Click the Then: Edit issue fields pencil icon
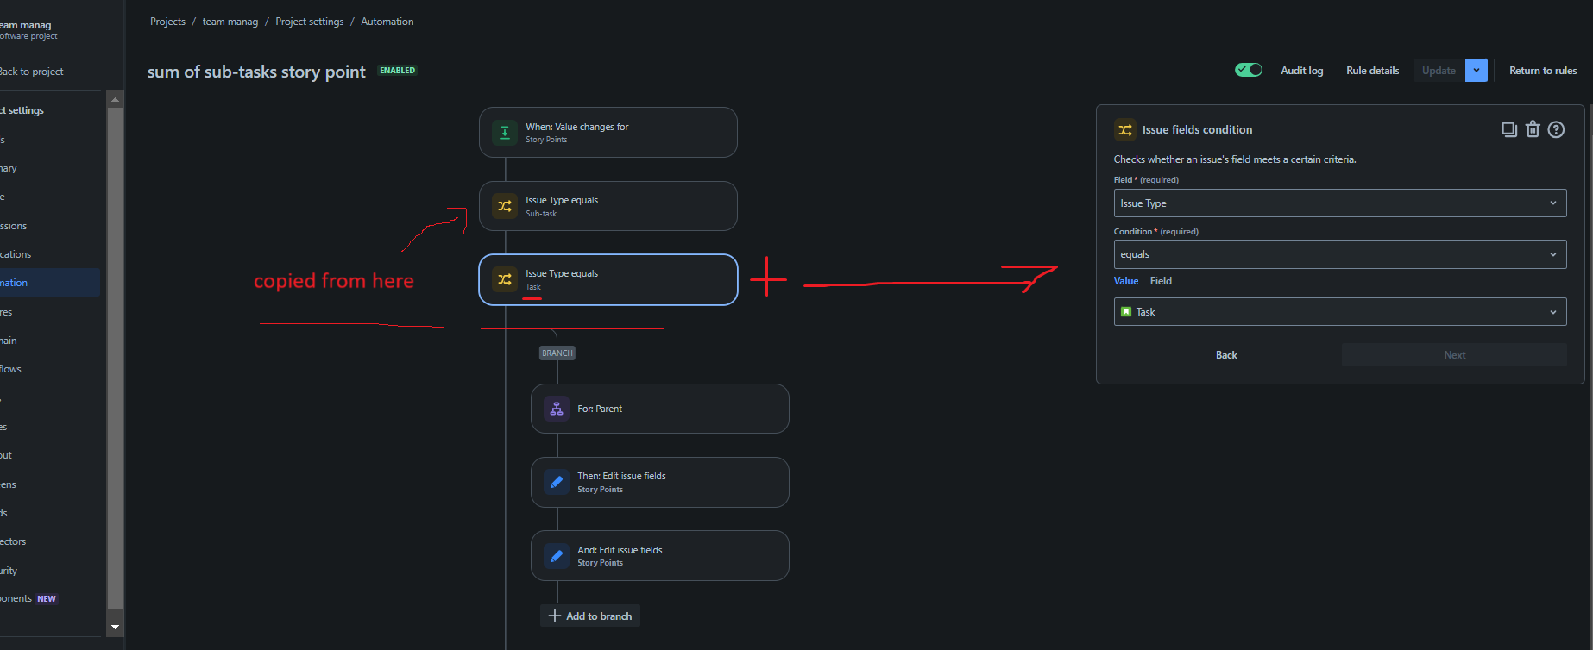The width and height of the screenshot is (1593, 650). coord(557,482)
